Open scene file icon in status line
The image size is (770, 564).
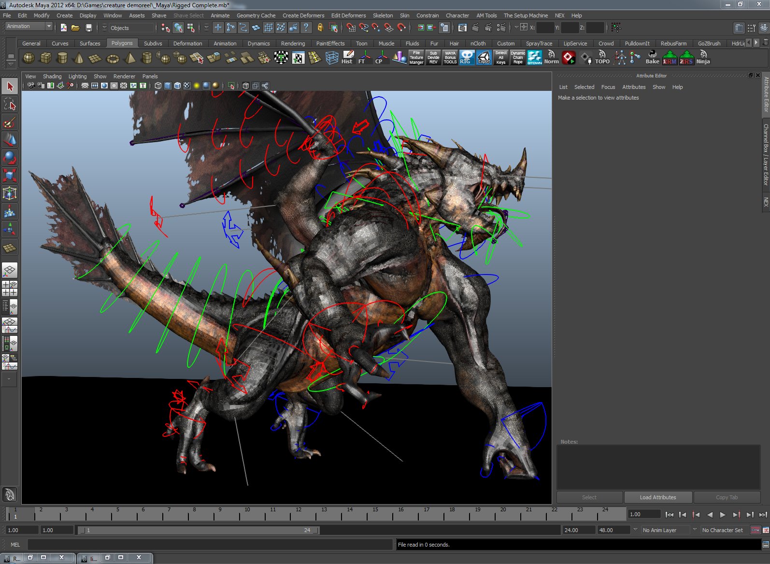[x=75, y=28]
